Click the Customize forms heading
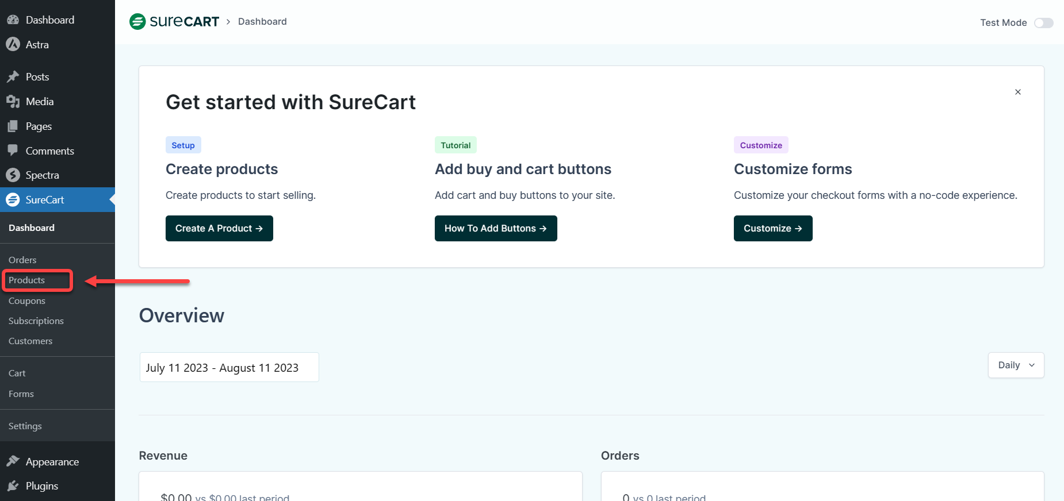The width and height of the screenshot is (1064, 501). (793, 169)
